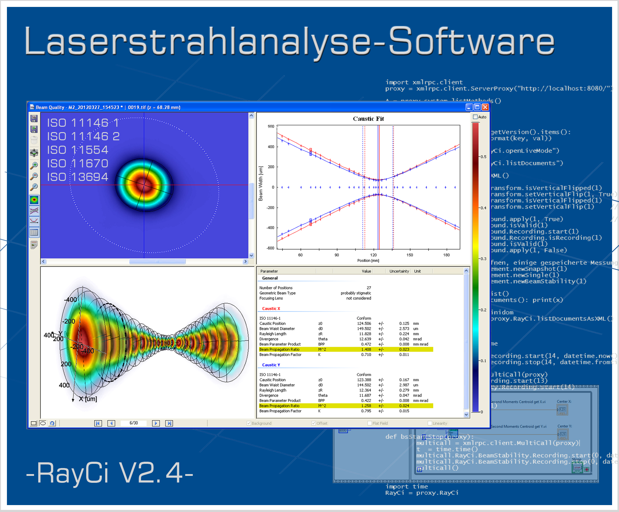Jump to the last frame
This screenshot has height=512, width=619.
[169, 423]
